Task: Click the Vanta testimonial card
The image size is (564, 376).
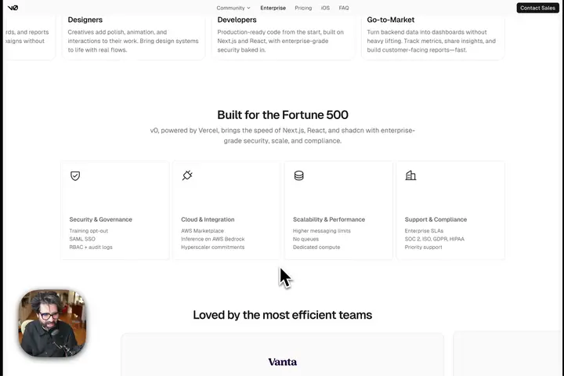Action: 282,355
